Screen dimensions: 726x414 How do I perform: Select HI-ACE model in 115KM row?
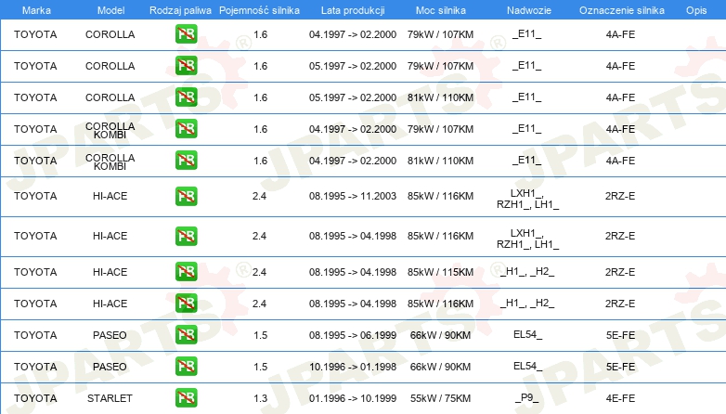click(x=110, y=272)
